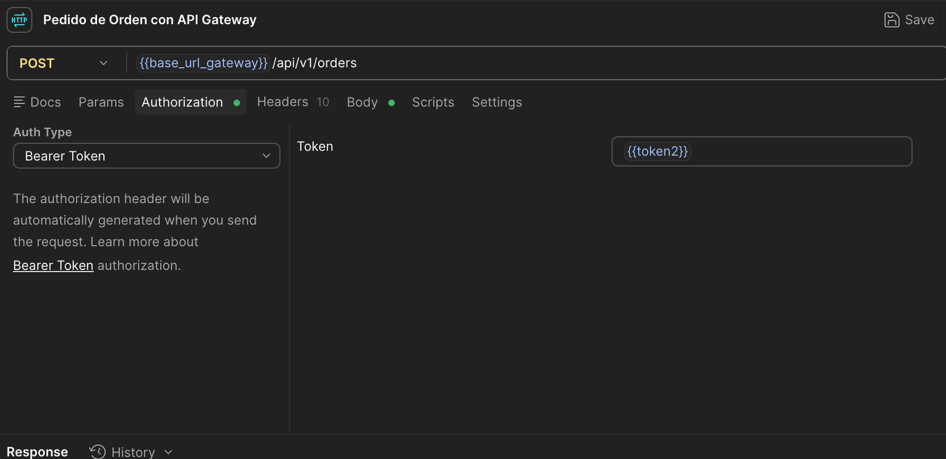The image size is (946, 459).
Task: Click the Token input field with {{token2}}
Action: [762, 151]
